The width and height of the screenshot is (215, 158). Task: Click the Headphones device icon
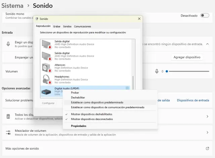[x=46, y=79]
